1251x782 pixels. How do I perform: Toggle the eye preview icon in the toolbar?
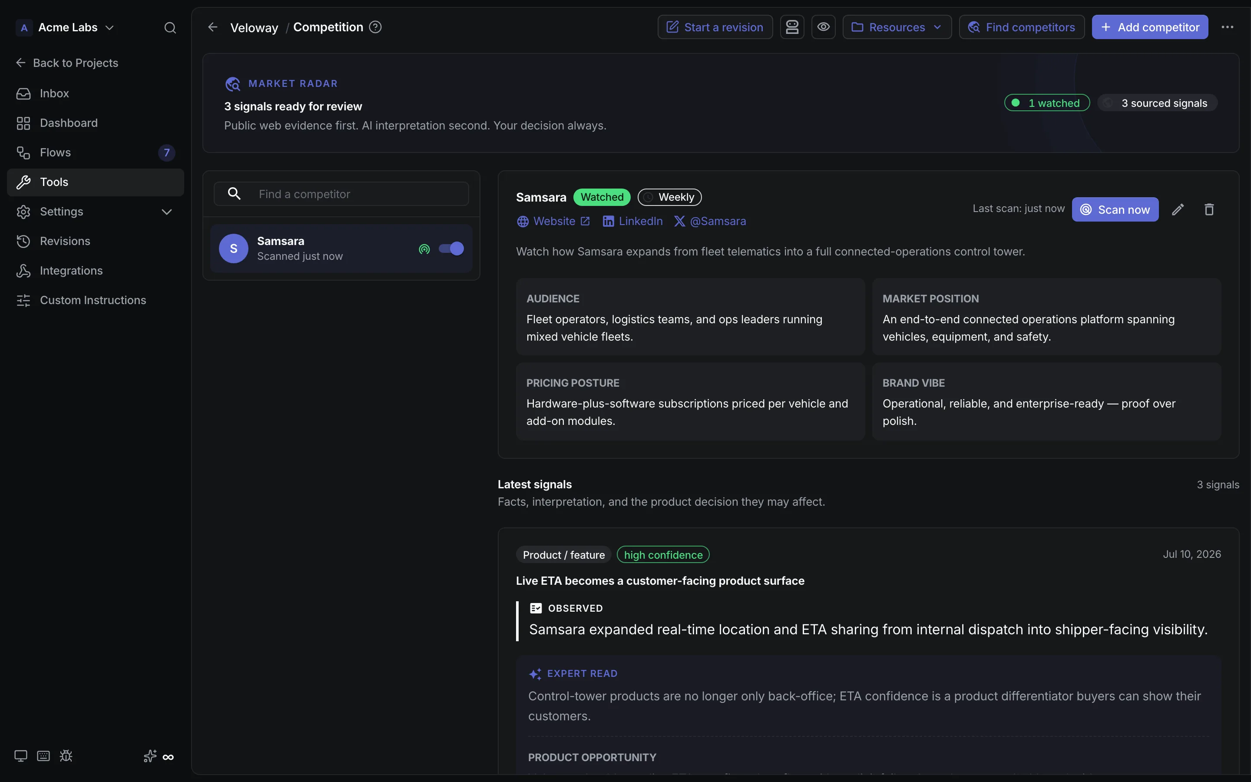coord(824,27)
